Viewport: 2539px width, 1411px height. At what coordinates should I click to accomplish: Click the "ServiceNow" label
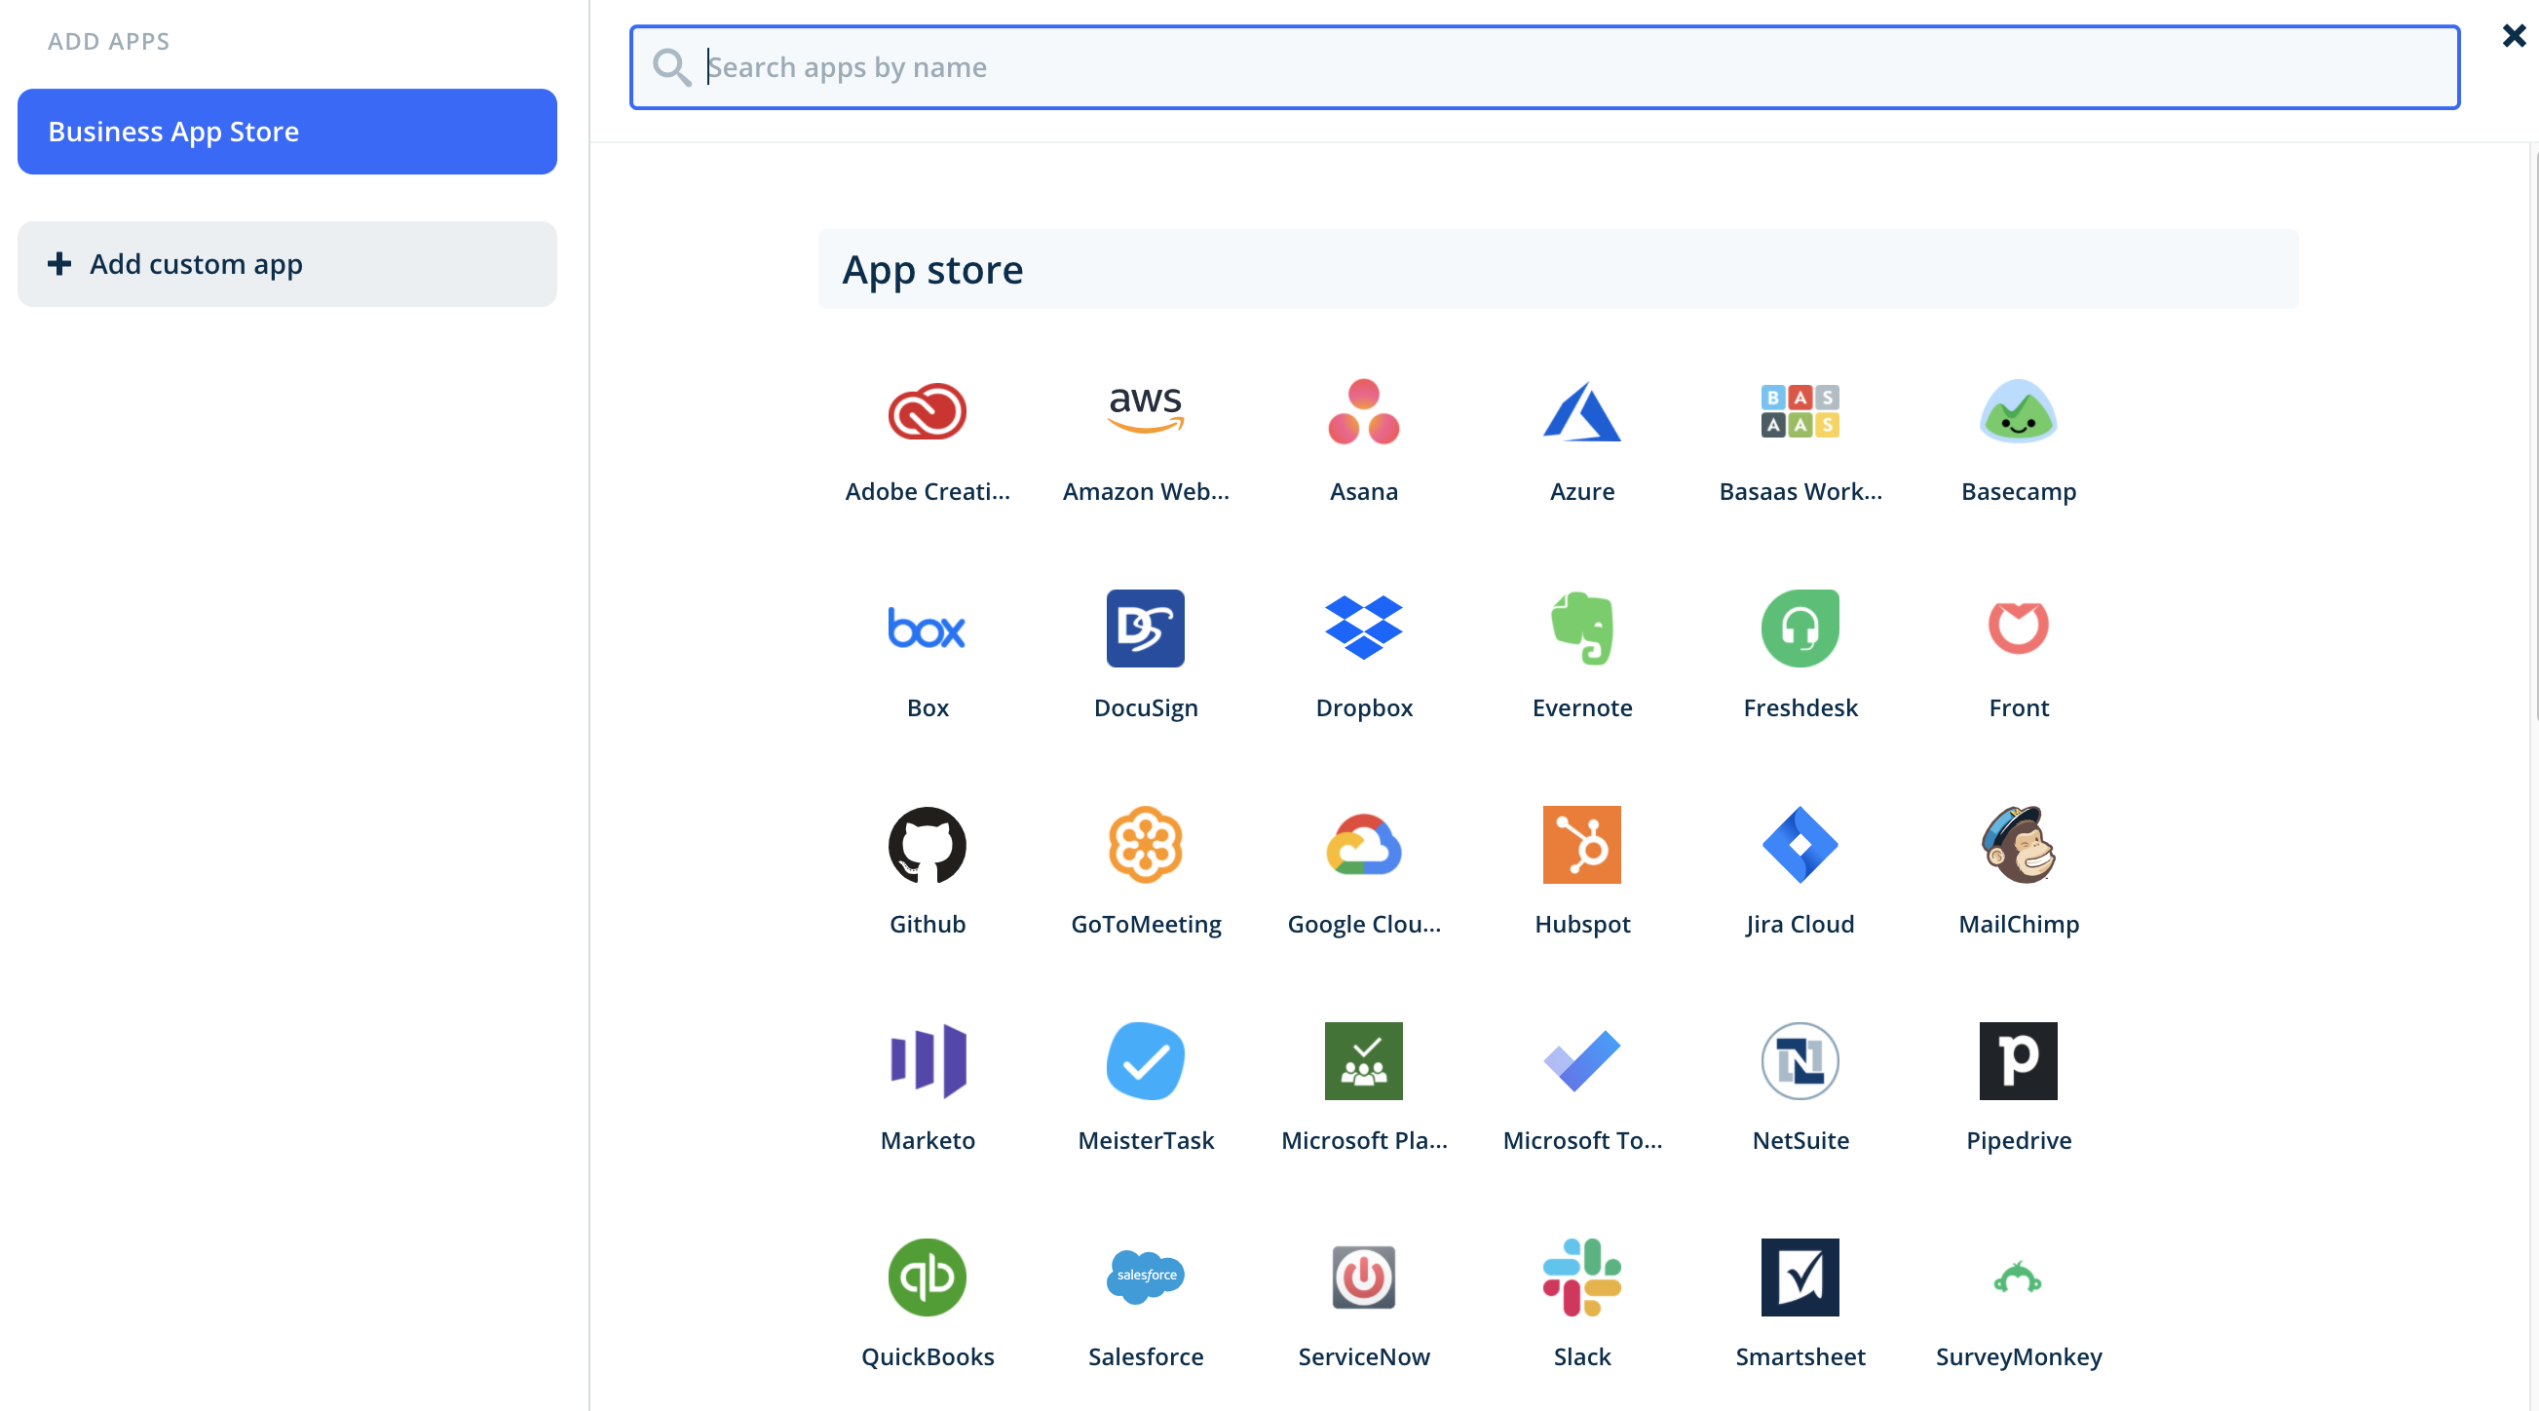pyautogui.click(x=1364, y=1356)
